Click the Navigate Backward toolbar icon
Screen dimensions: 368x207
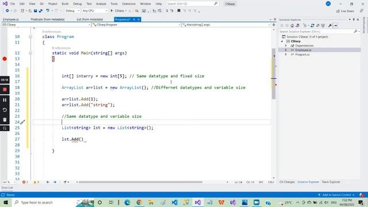[7, 11]
